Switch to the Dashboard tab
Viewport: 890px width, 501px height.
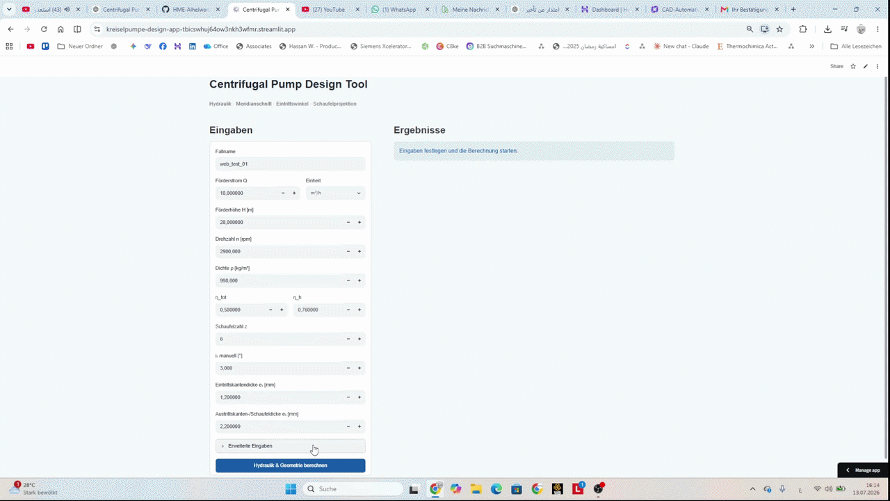click(610, 10)
